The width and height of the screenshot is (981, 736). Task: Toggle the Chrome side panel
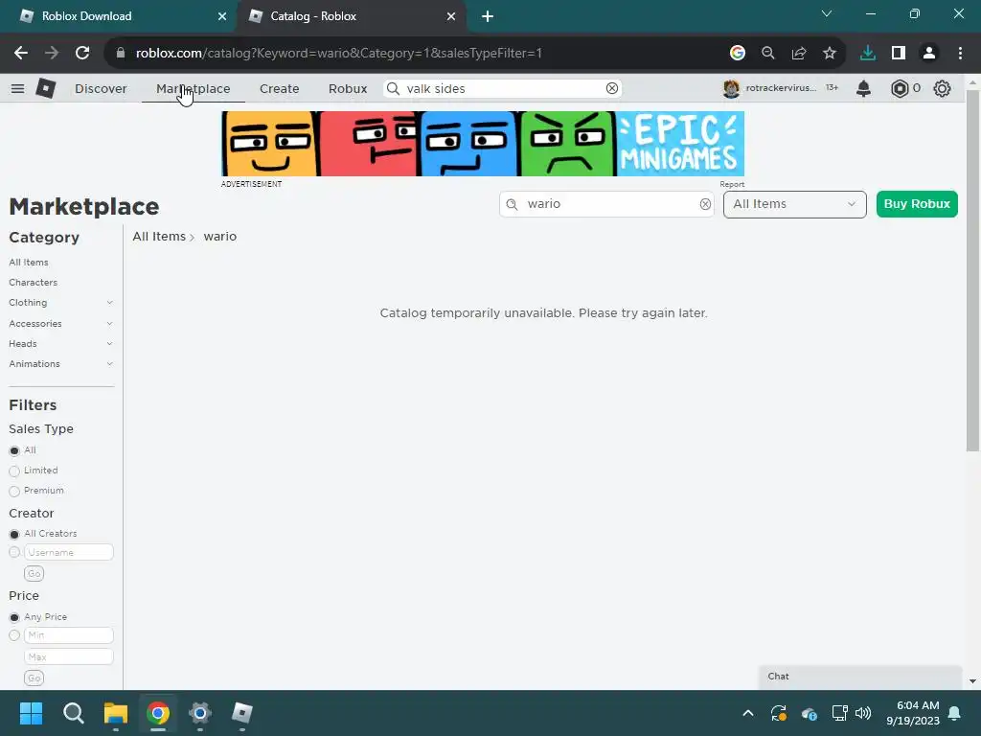(899, 54)
